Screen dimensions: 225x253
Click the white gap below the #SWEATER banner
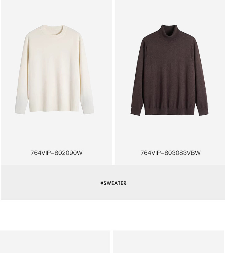point(112,215)
